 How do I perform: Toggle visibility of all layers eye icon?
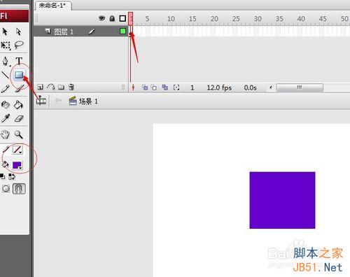point(101,18)
